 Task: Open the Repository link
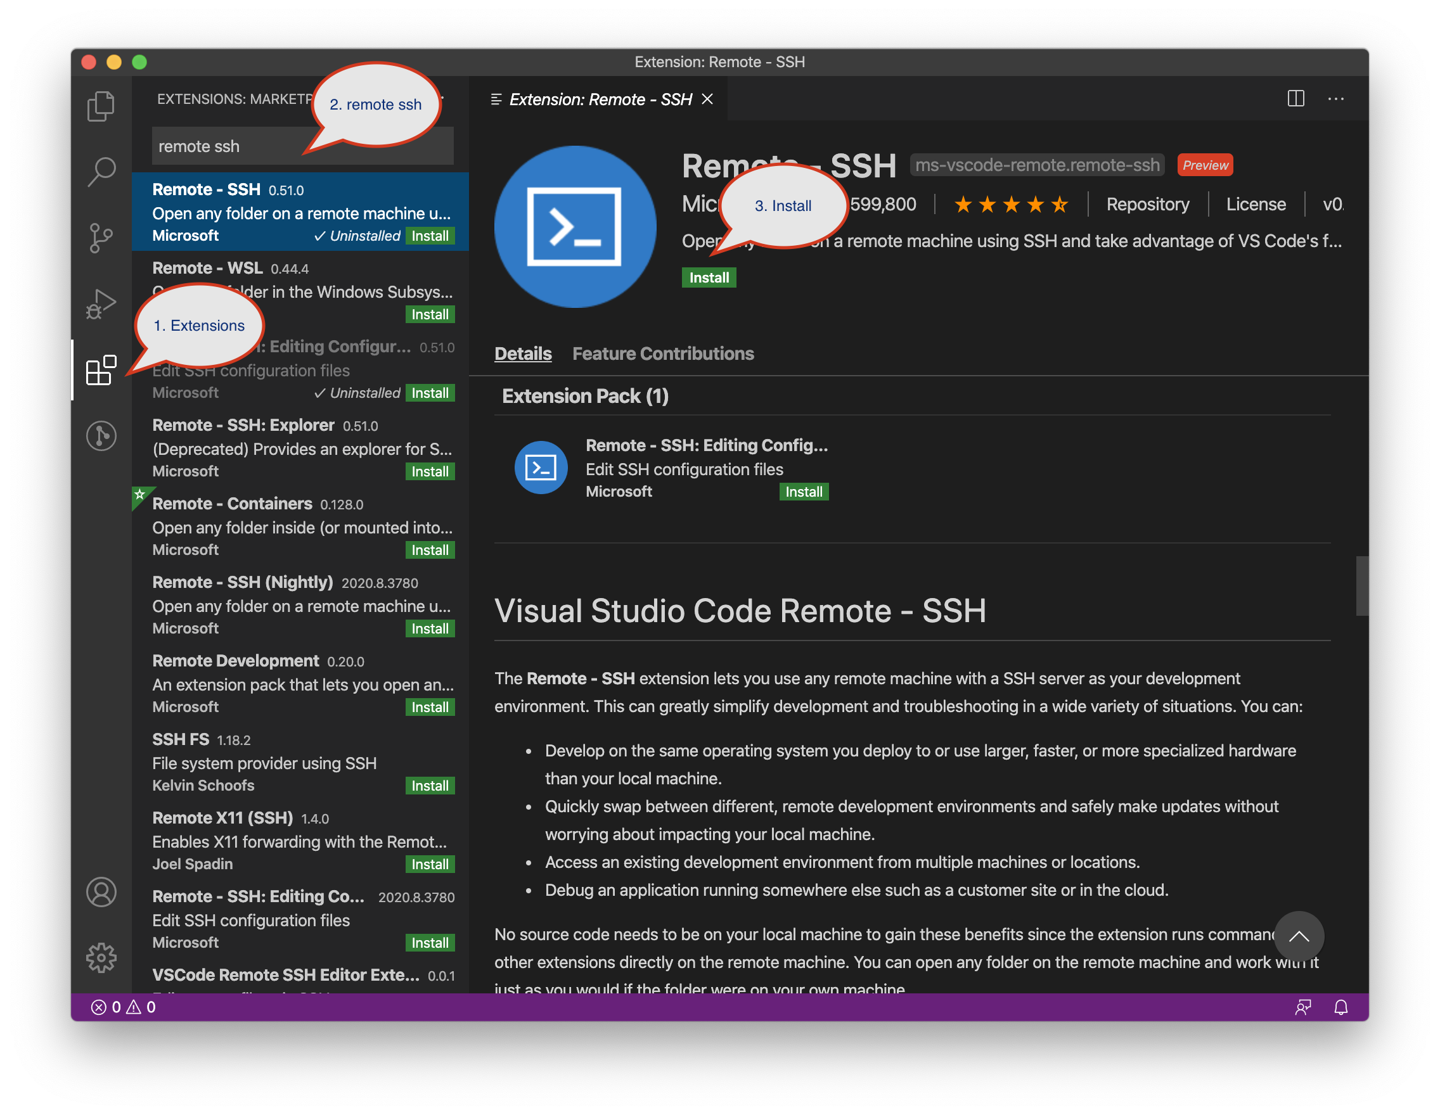coord(1148,204)
